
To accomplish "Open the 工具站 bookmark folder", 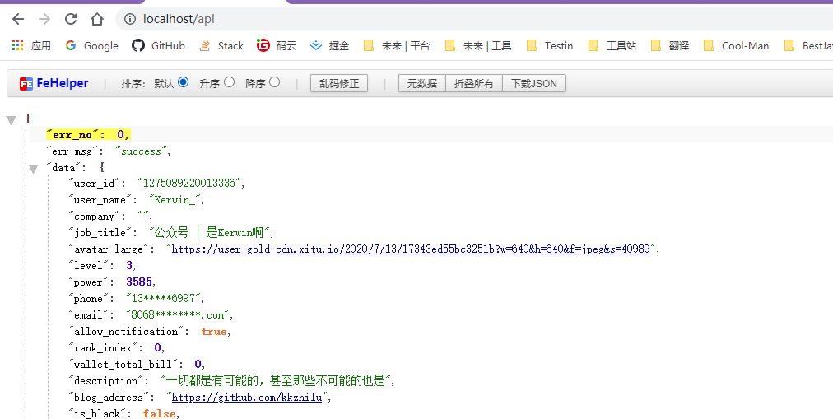I will (x=612, y=46).
